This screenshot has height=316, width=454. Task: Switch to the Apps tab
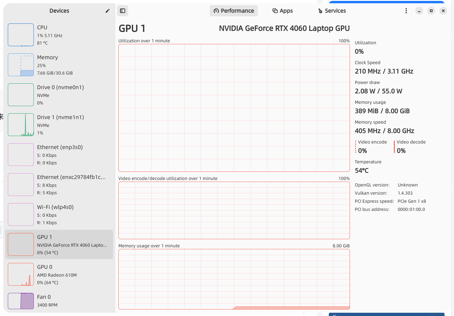pos(283,11)
